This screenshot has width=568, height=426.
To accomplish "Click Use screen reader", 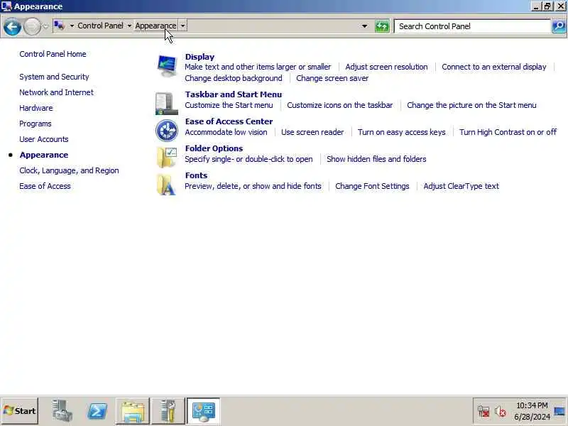I will click(x=312, y=132).
